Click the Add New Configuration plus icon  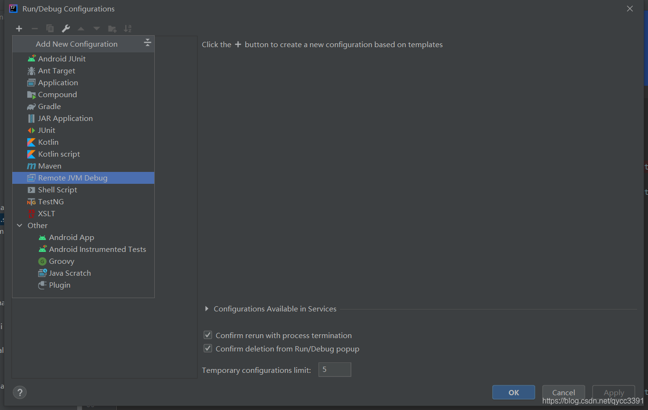coord(19,29)
